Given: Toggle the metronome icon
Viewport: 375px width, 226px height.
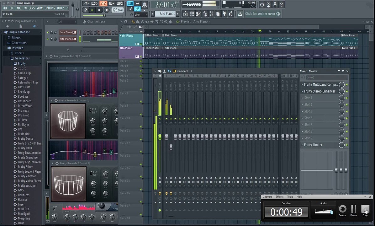Looking at the screenshot, I should [x=86, y=3].
